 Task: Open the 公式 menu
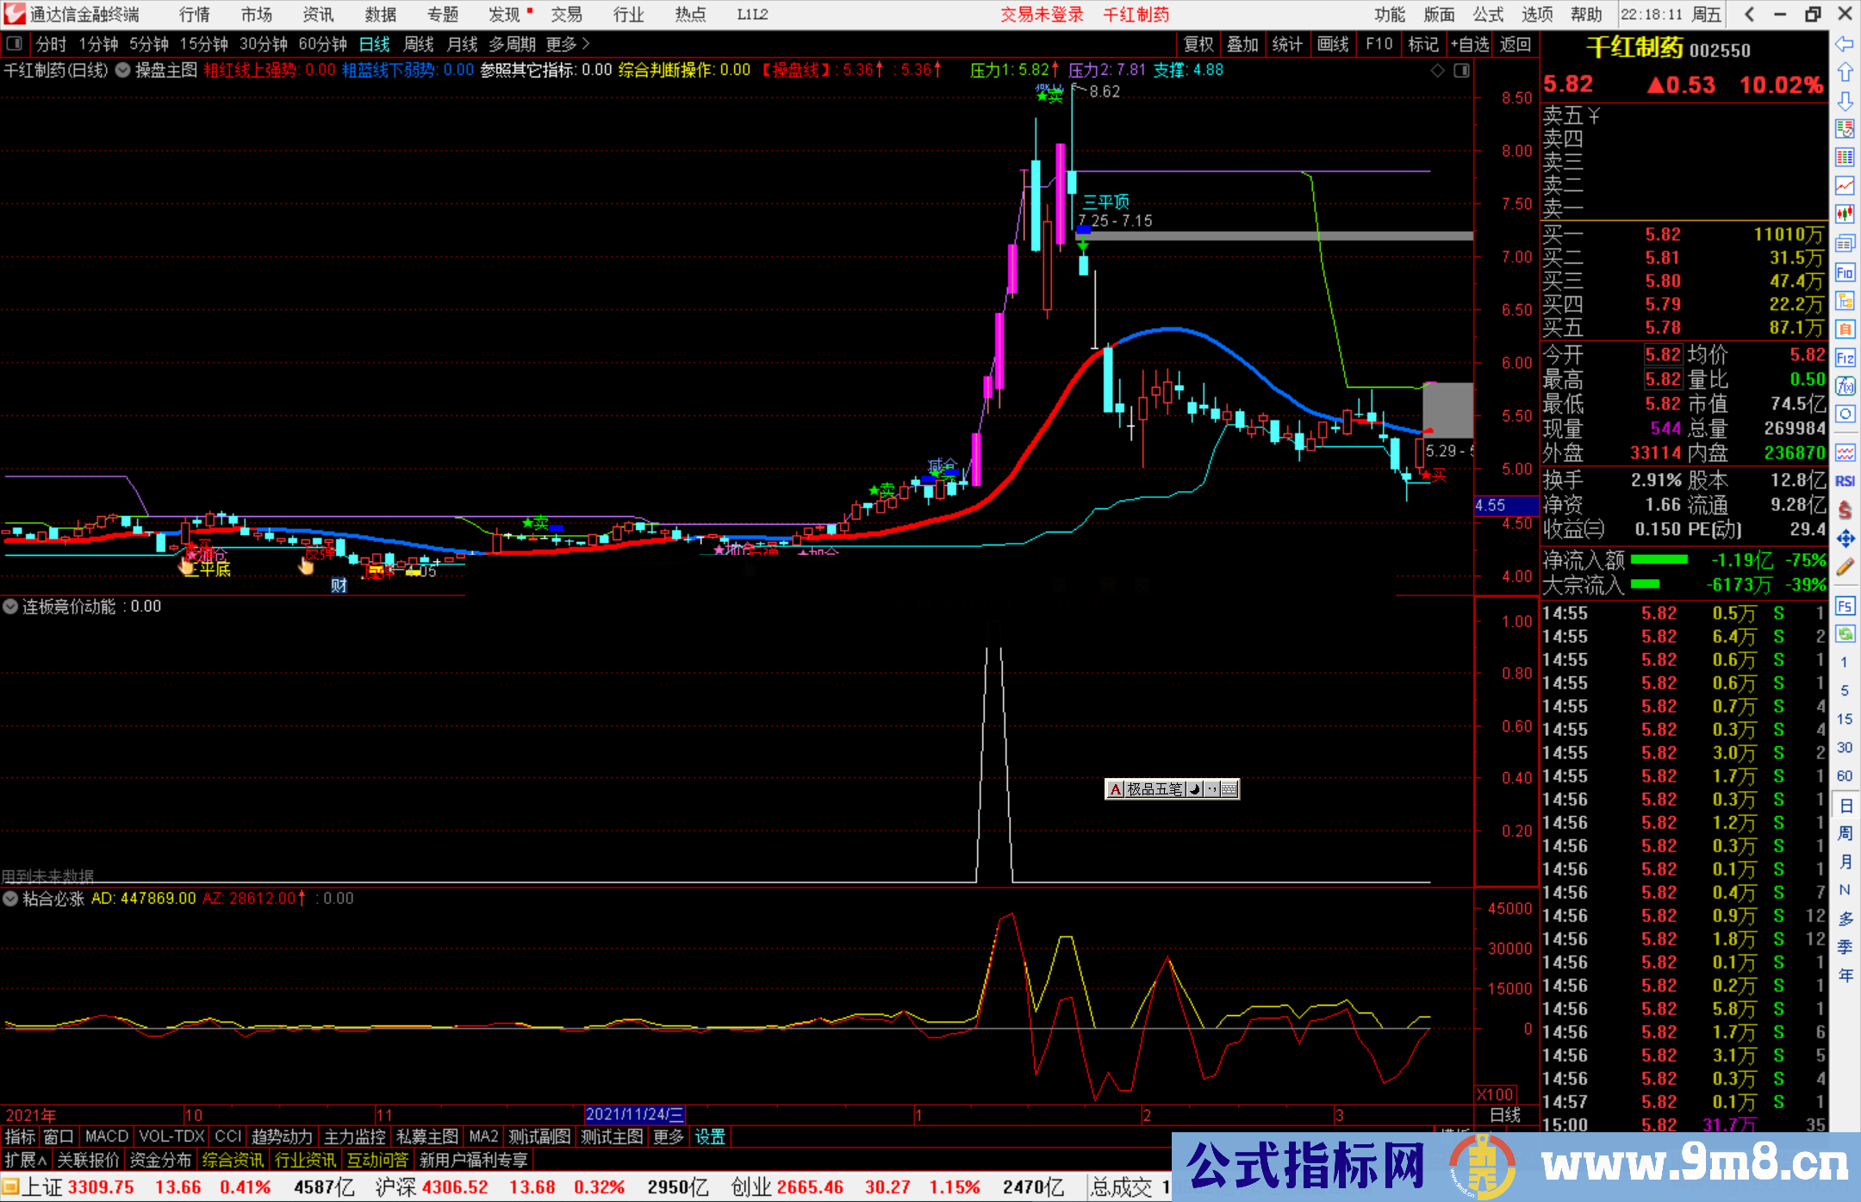tap(1488, 15)
